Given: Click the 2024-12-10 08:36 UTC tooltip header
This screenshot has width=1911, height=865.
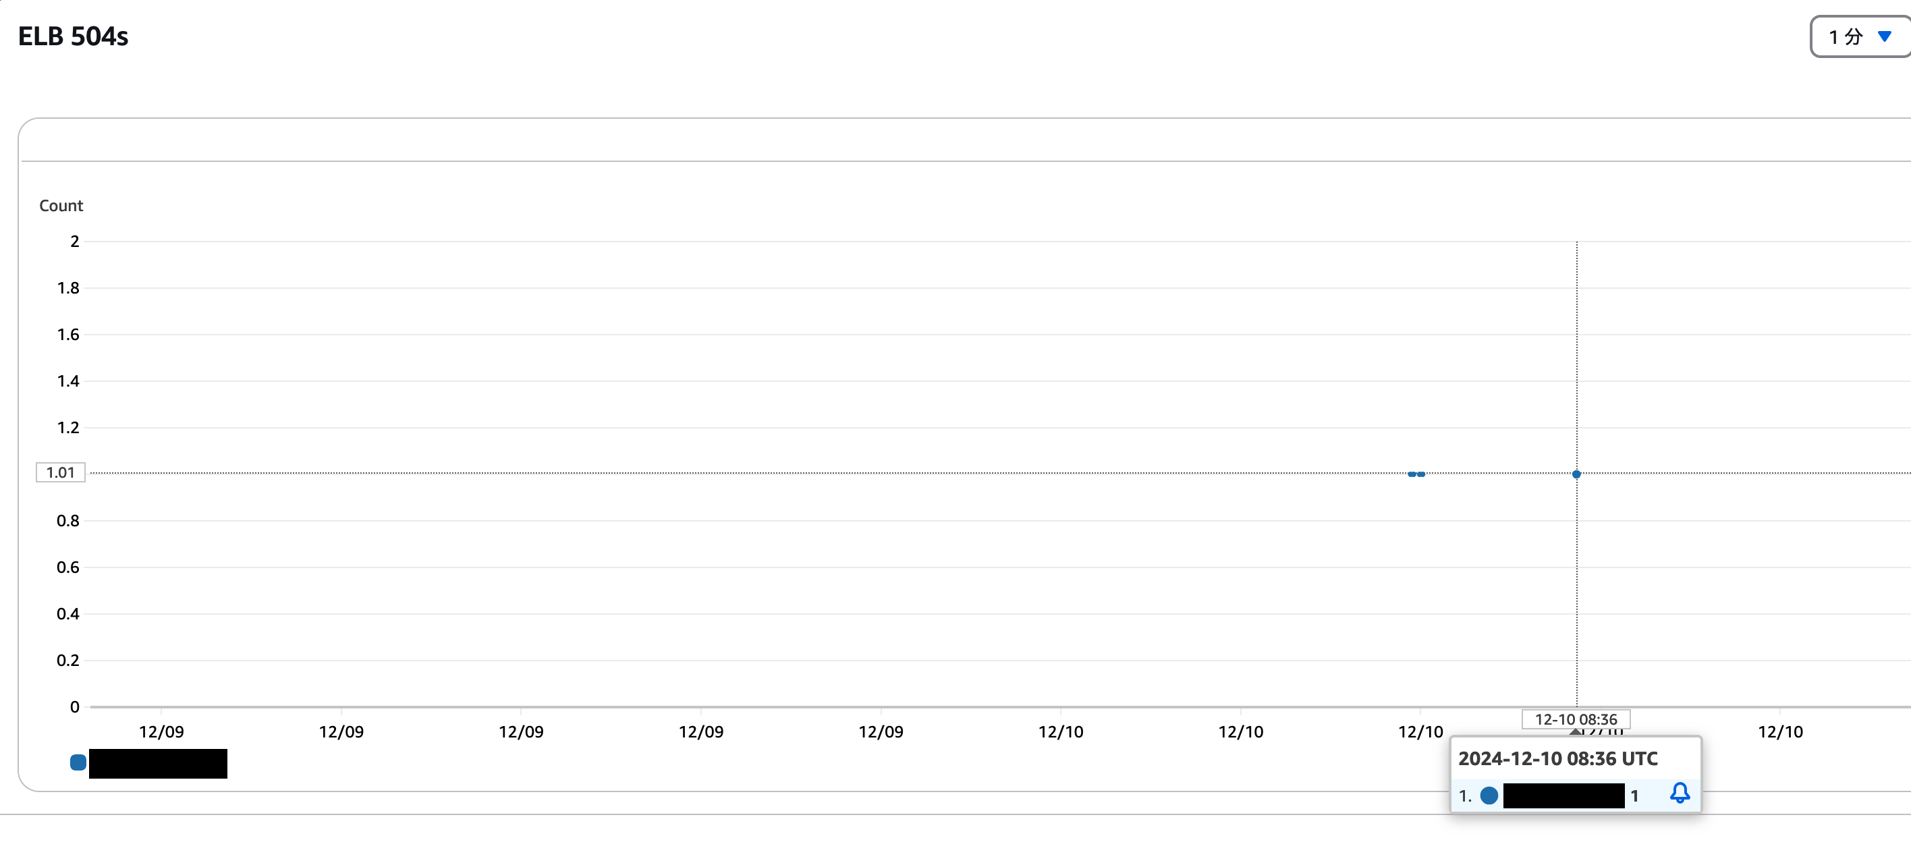Looking at the screenshot, I should tap(1557, 758).
